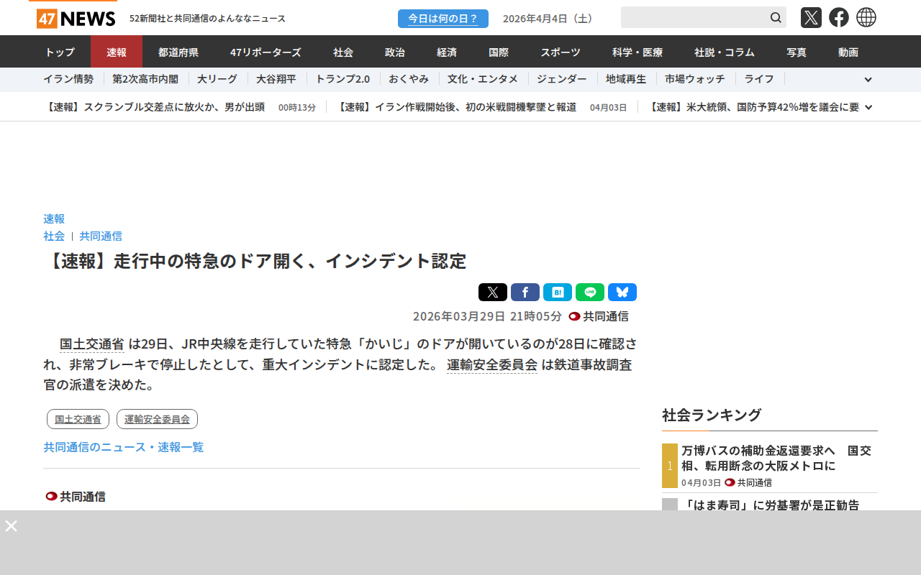Share article on X via black button

click(493, 293)
